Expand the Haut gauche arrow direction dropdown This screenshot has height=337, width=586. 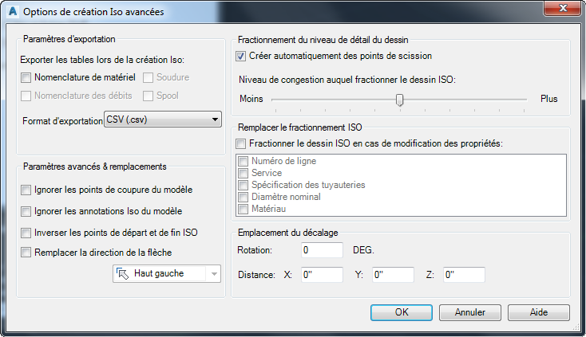[167, 273]
